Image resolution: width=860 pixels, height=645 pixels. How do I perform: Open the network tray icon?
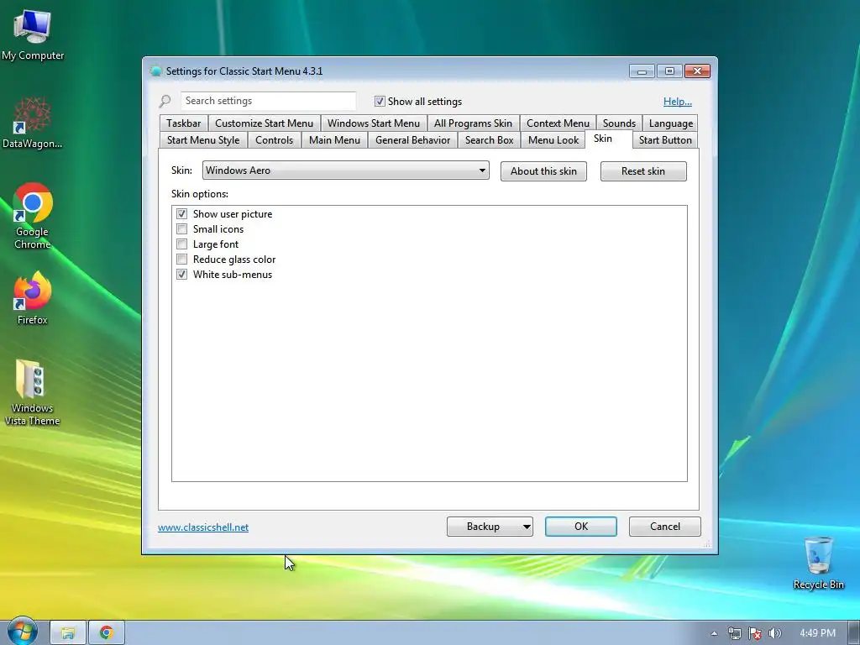click(x=734, y=633)
